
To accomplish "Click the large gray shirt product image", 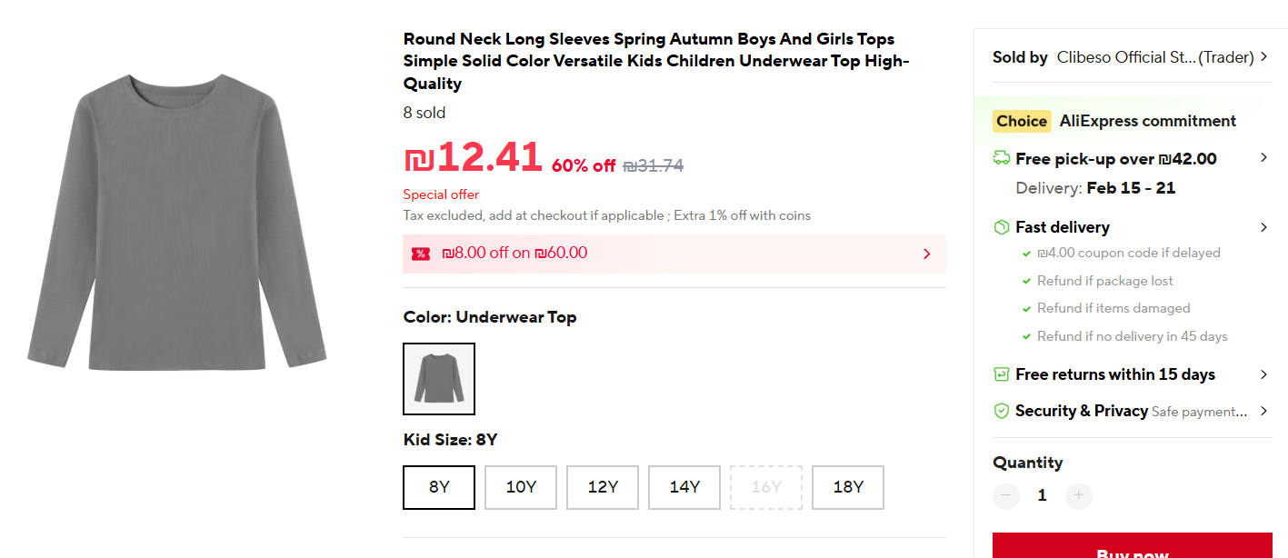I will coord(177,223).
